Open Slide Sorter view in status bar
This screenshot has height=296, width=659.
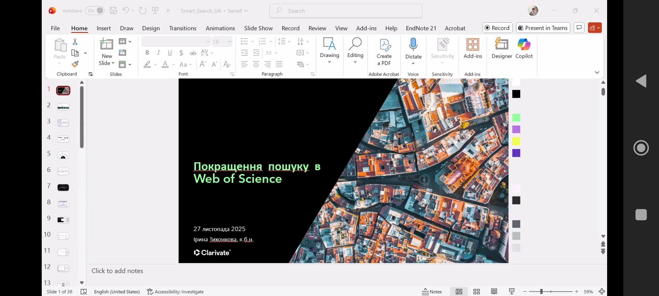477,292
